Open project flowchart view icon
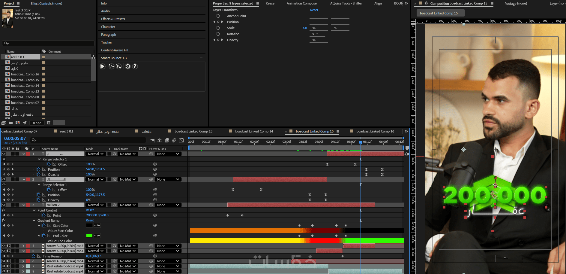The height and width of the screenshot is (274, 566). (x=93, y=57)
